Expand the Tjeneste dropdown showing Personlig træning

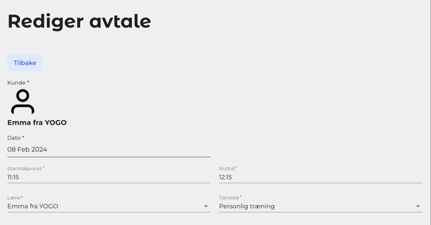(x=321, y=206)
